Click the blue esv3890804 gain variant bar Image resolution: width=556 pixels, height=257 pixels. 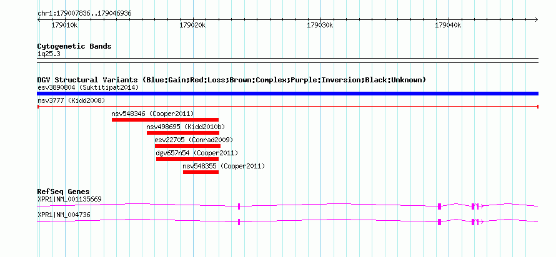(287, 94)
